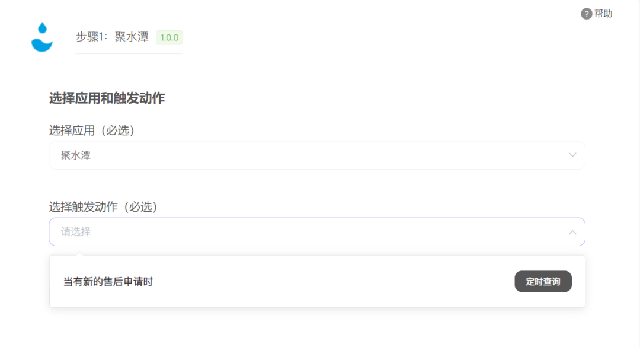Click the 选择应用和触发动作 heading
The image size is (640, 347).
tap(107, 98)
